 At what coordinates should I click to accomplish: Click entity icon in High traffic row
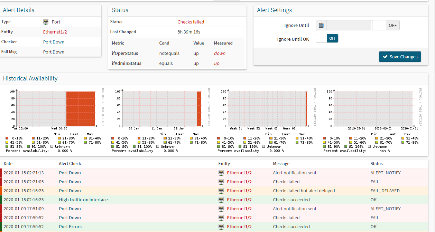[x=221, y=200]
